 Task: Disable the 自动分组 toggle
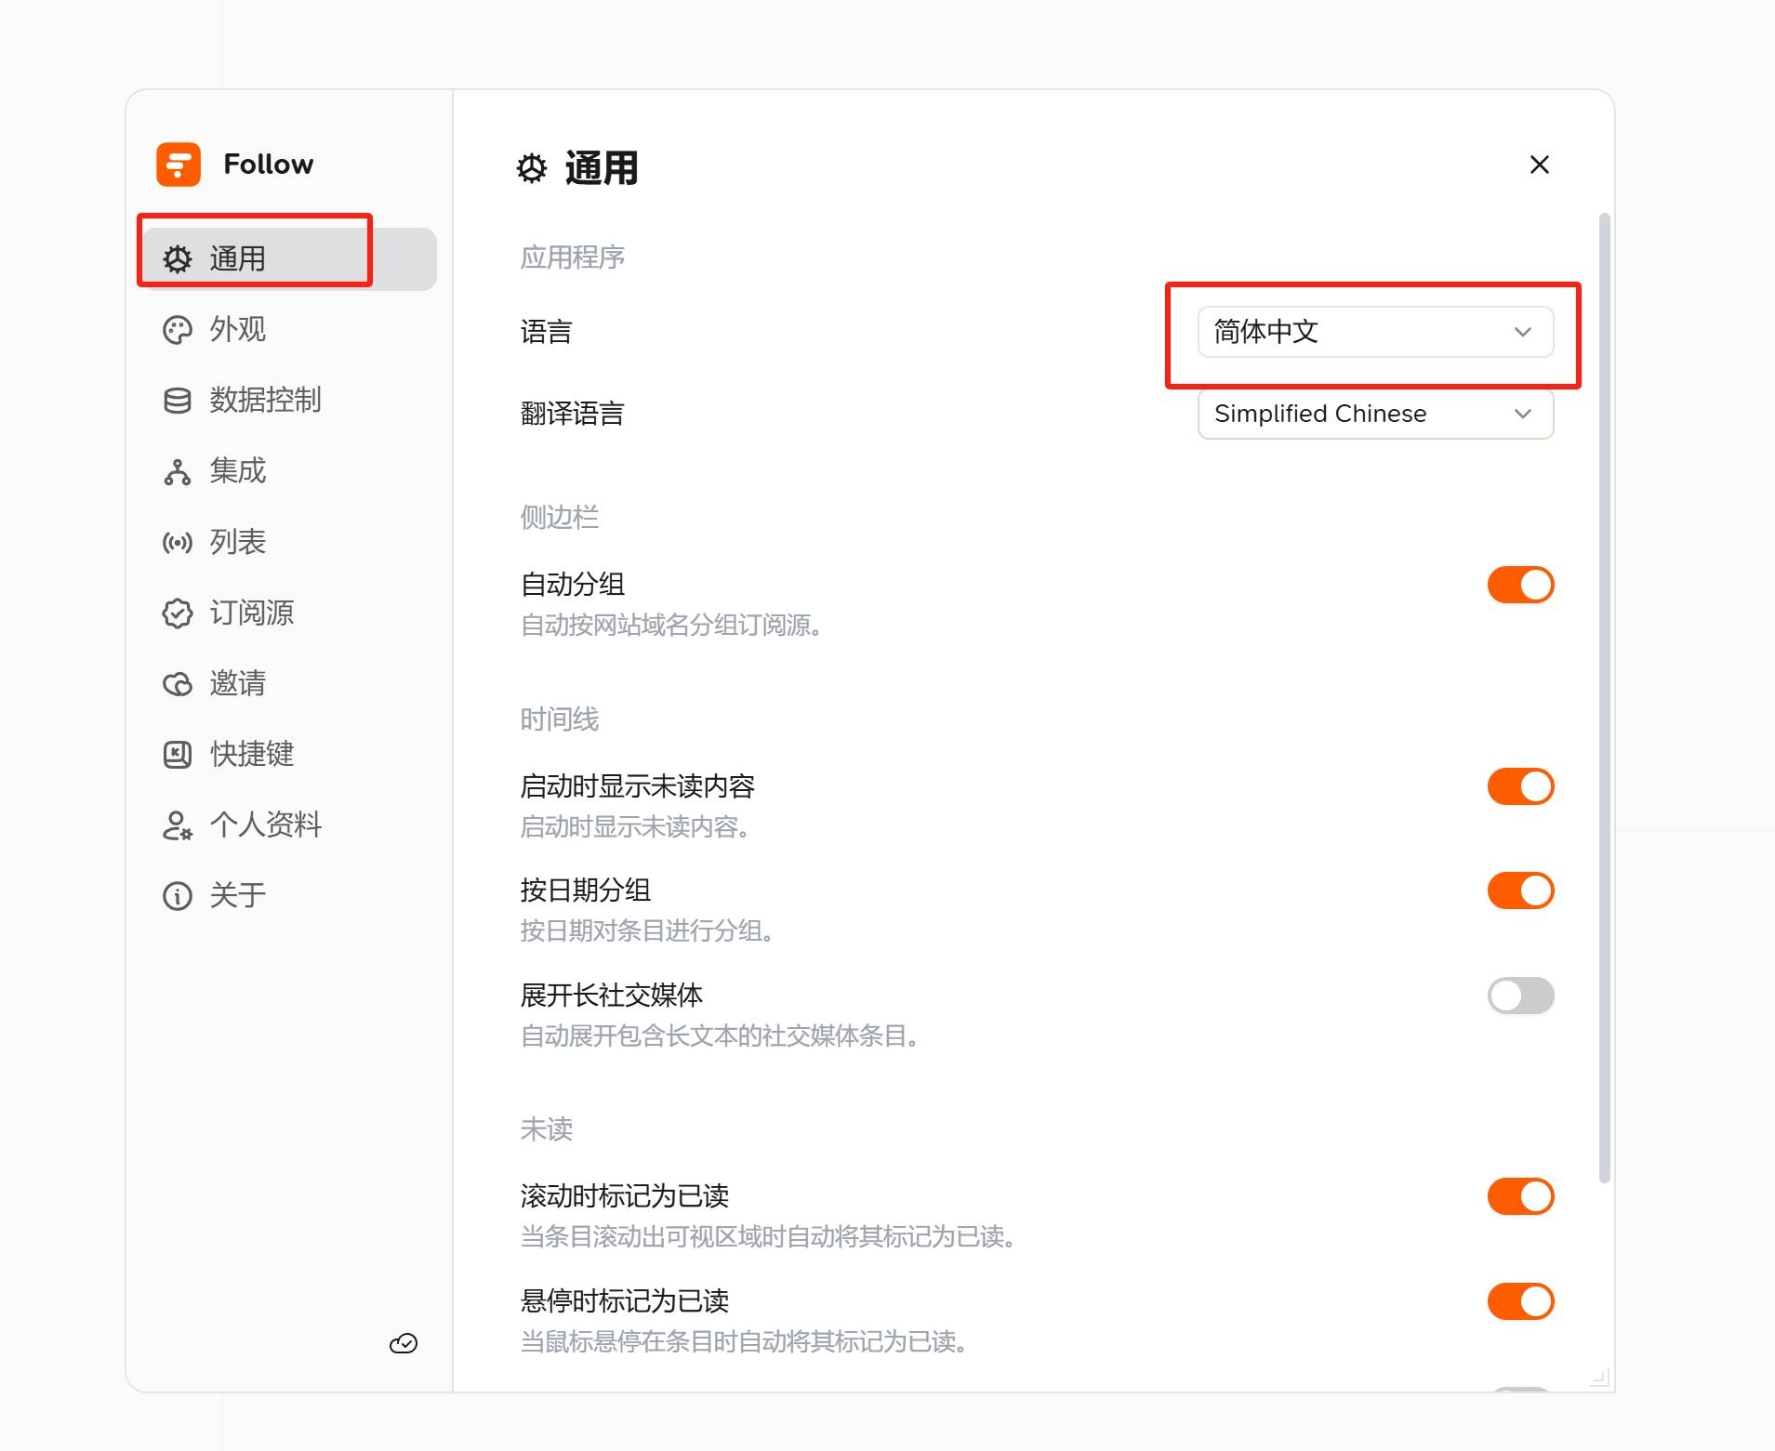(x=1520, y=585)
